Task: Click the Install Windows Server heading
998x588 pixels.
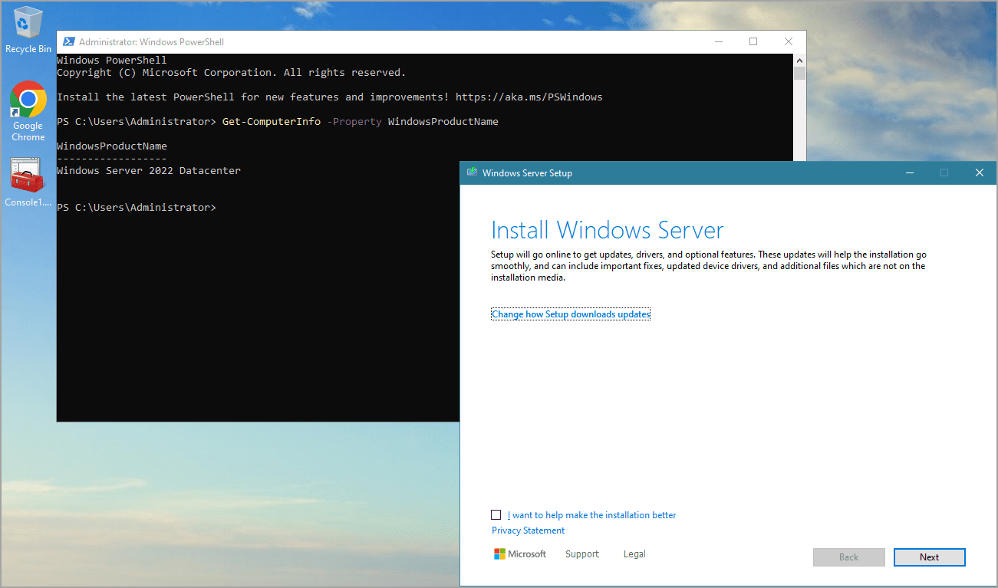Action: coord(607,230)
